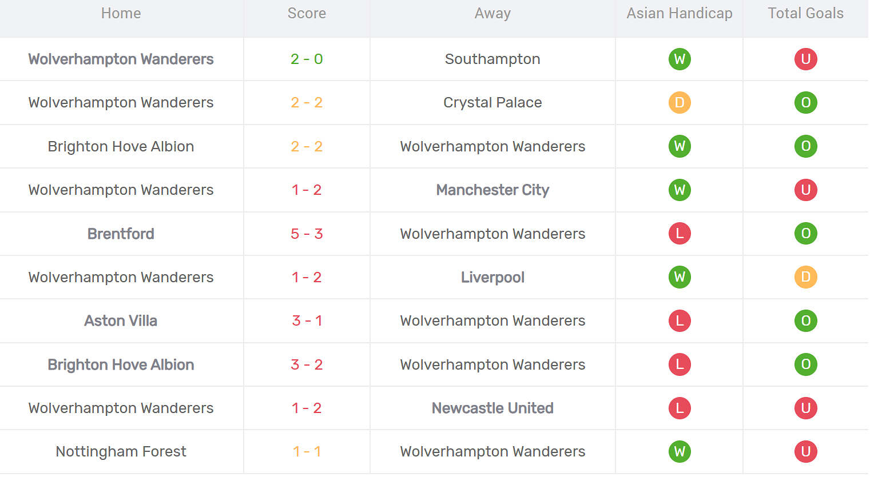This screenshot has height=477, width=870.
Task: Click the Asian Handicap column header
Action: click(x=679, y=13)
